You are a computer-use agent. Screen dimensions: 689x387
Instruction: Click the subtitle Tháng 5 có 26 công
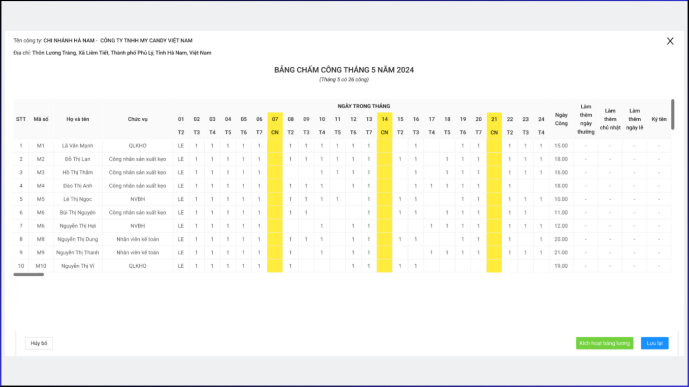coord(344,80)
